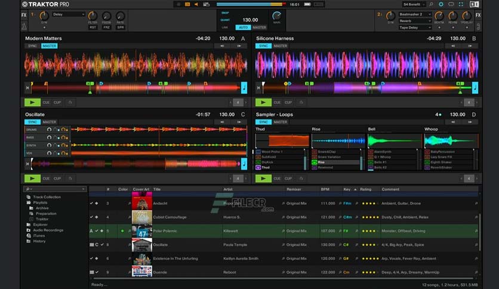Click Deck B tempo bend right arrow
This screenshot has width=499, height=289.
(x=470, y=46)
